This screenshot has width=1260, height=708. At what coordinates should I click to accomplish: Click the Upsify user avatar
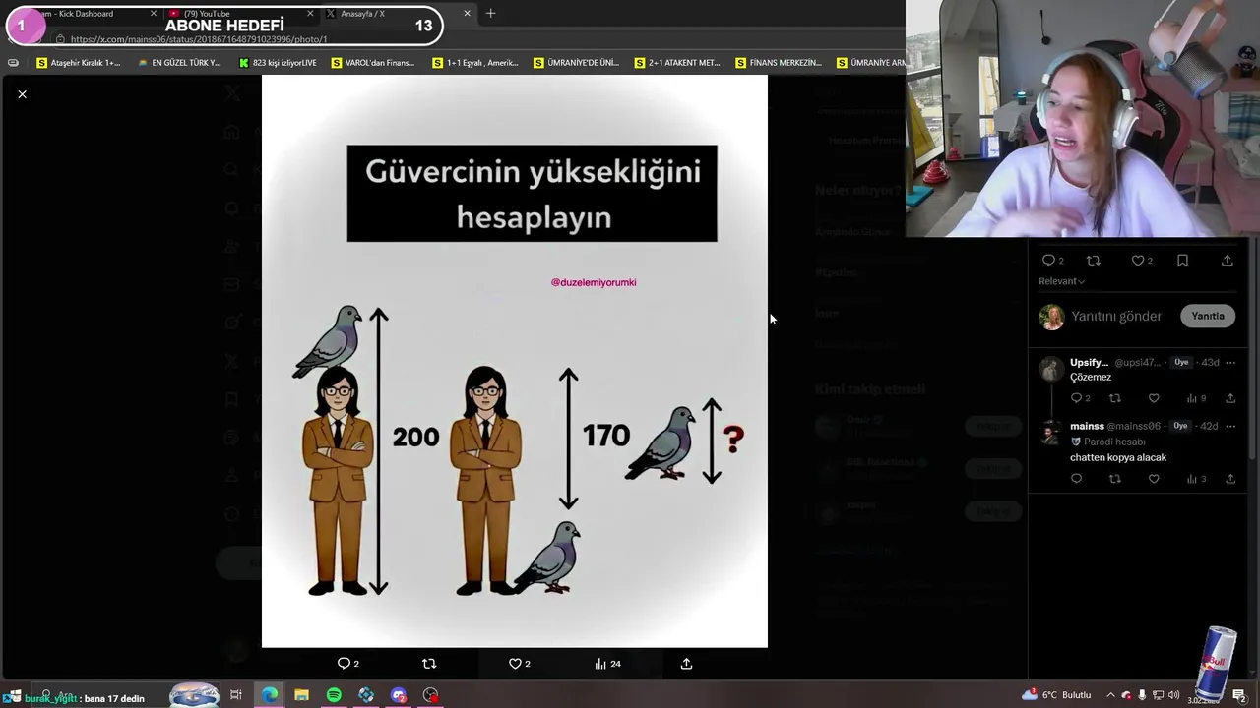pyautogui.click(x=1050, y=369)
